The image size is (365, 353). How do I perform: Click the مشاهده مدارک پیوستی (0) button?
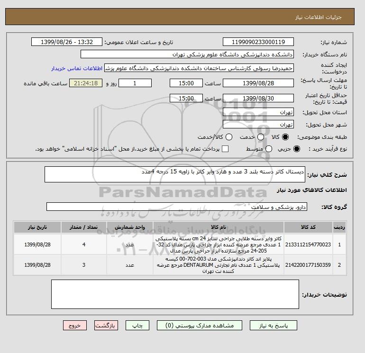click(x=200, y=326)
